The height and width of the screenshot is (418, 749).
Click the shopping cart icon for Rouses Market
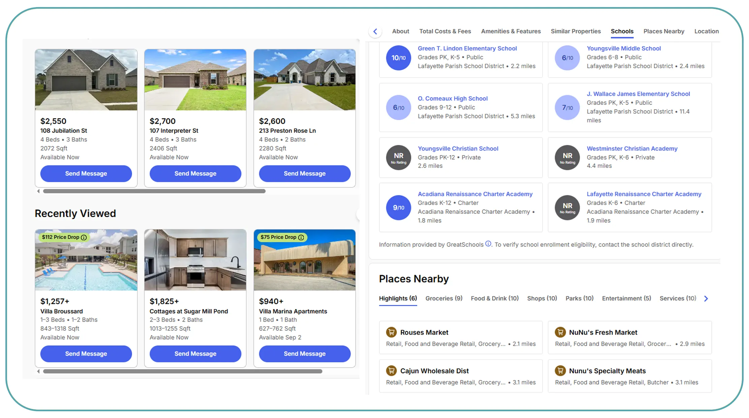(391, 332)
